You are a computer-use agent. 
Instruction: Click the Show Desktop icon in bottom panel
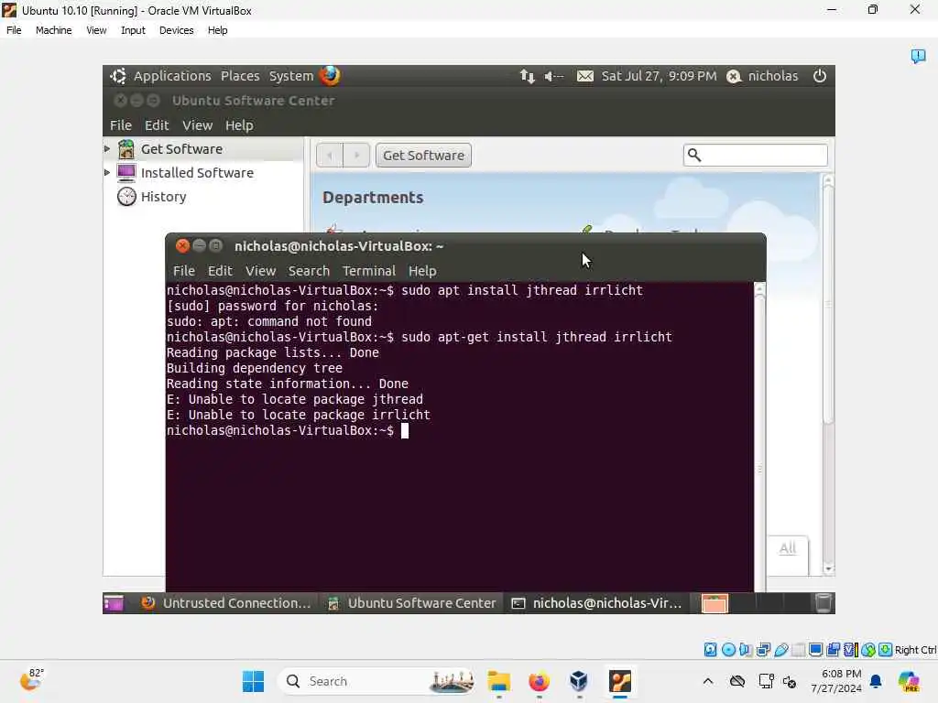click(113, 603)
